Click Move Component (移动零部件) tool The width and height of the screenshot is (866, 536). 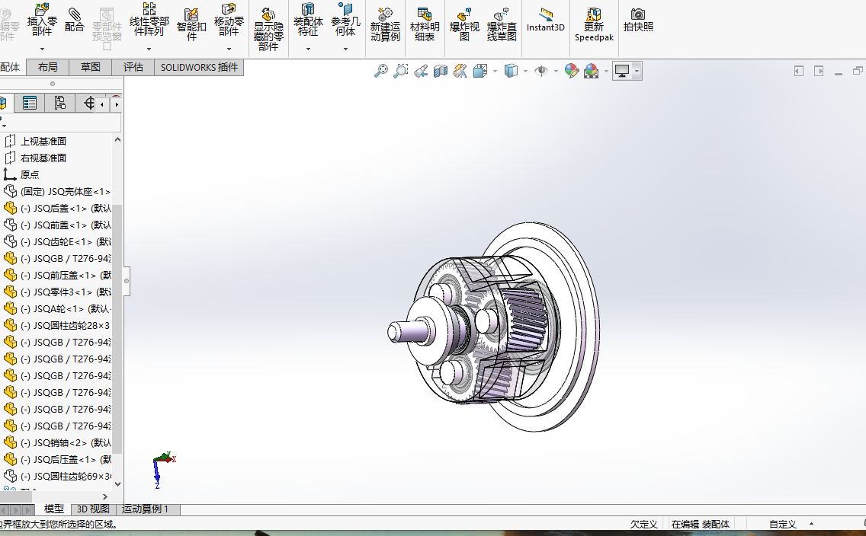[x=229, y=19]
